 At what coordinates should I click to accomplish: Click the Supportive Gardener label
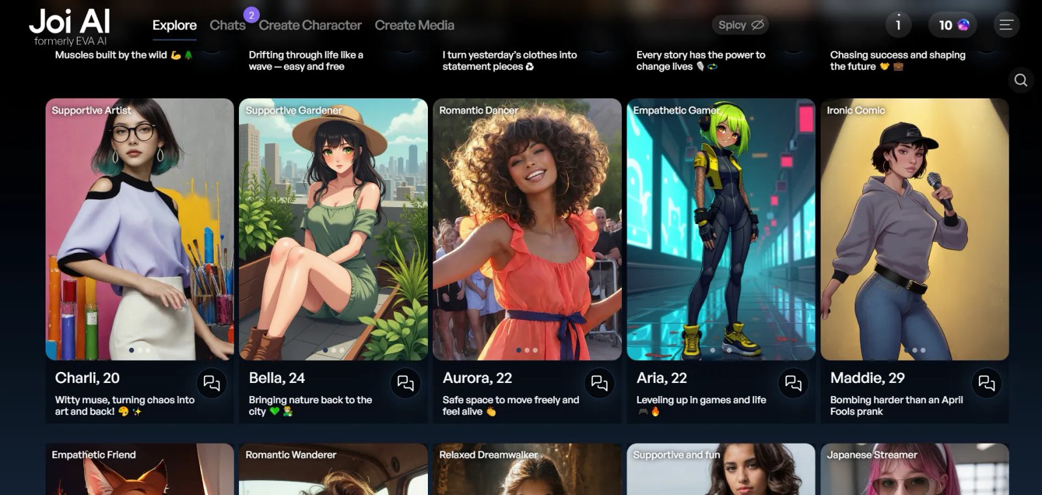coord(294,111)
